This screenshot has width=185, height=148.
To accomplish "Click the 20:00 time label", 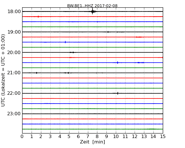I will [14, 52].
